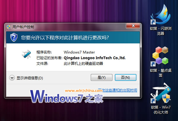Click the shortcut arrow overlay on 闪游浏览器 icon

(x=153, y=22)
